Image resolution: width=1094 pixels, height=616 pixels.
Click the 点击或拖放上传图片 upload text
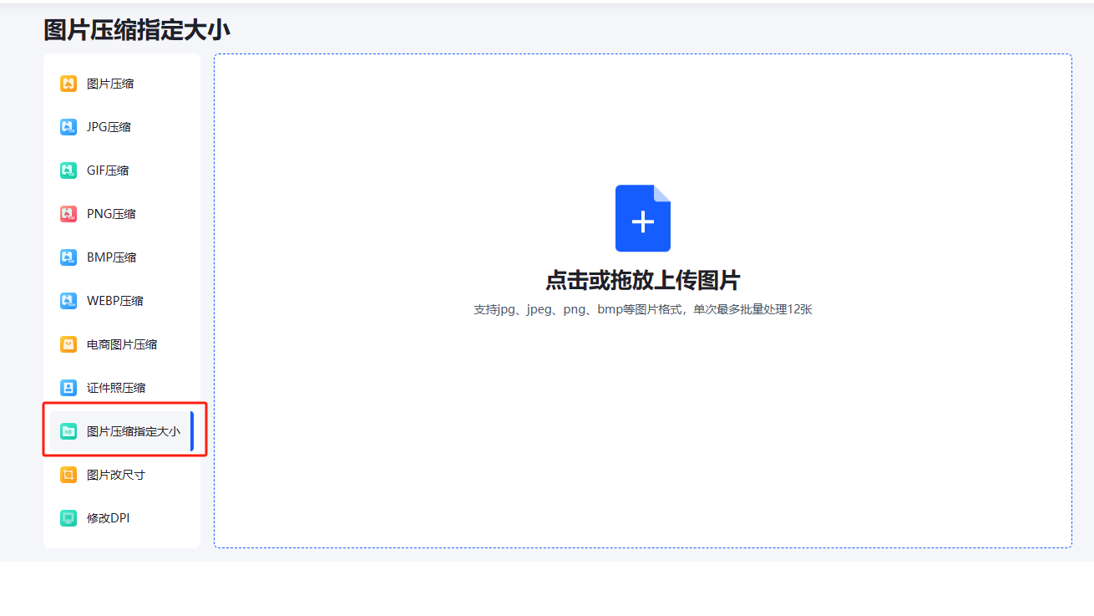[x=643, y=280]
